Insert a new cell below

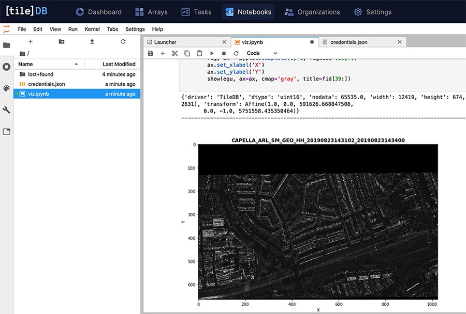pyautogui.click(x=162, y=53)
